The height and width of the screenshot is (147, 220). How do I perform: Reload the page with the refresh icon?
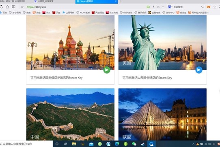pos(1,7)
